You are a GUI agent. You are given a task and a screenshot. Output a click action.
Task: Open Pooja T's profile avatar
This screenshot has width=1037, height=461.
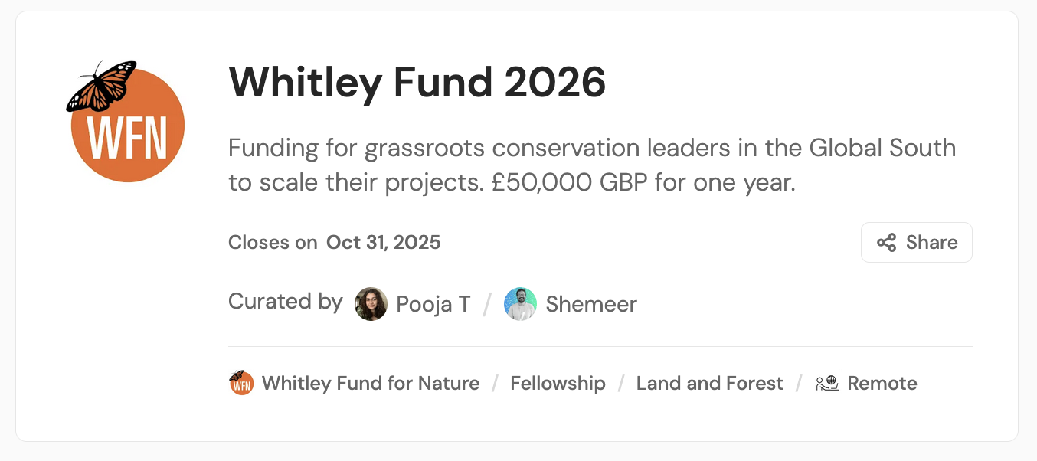[371, 304]
